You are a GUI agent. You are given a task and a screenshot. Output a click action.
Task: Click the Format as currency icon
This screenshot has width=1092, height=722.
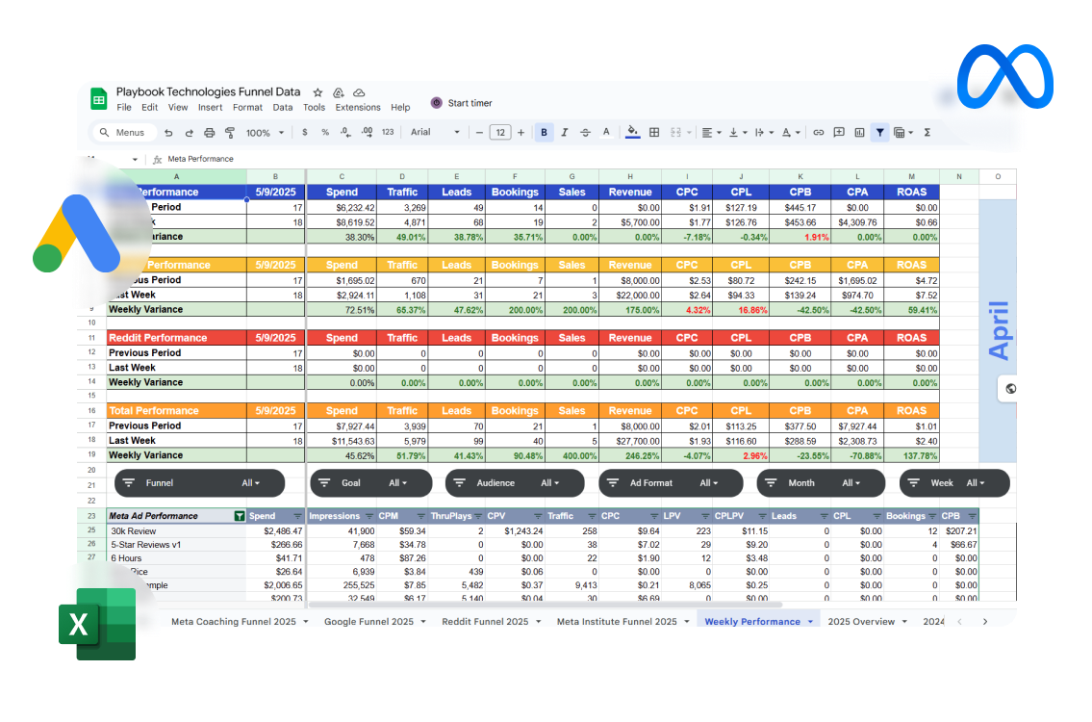click(305, 133)
